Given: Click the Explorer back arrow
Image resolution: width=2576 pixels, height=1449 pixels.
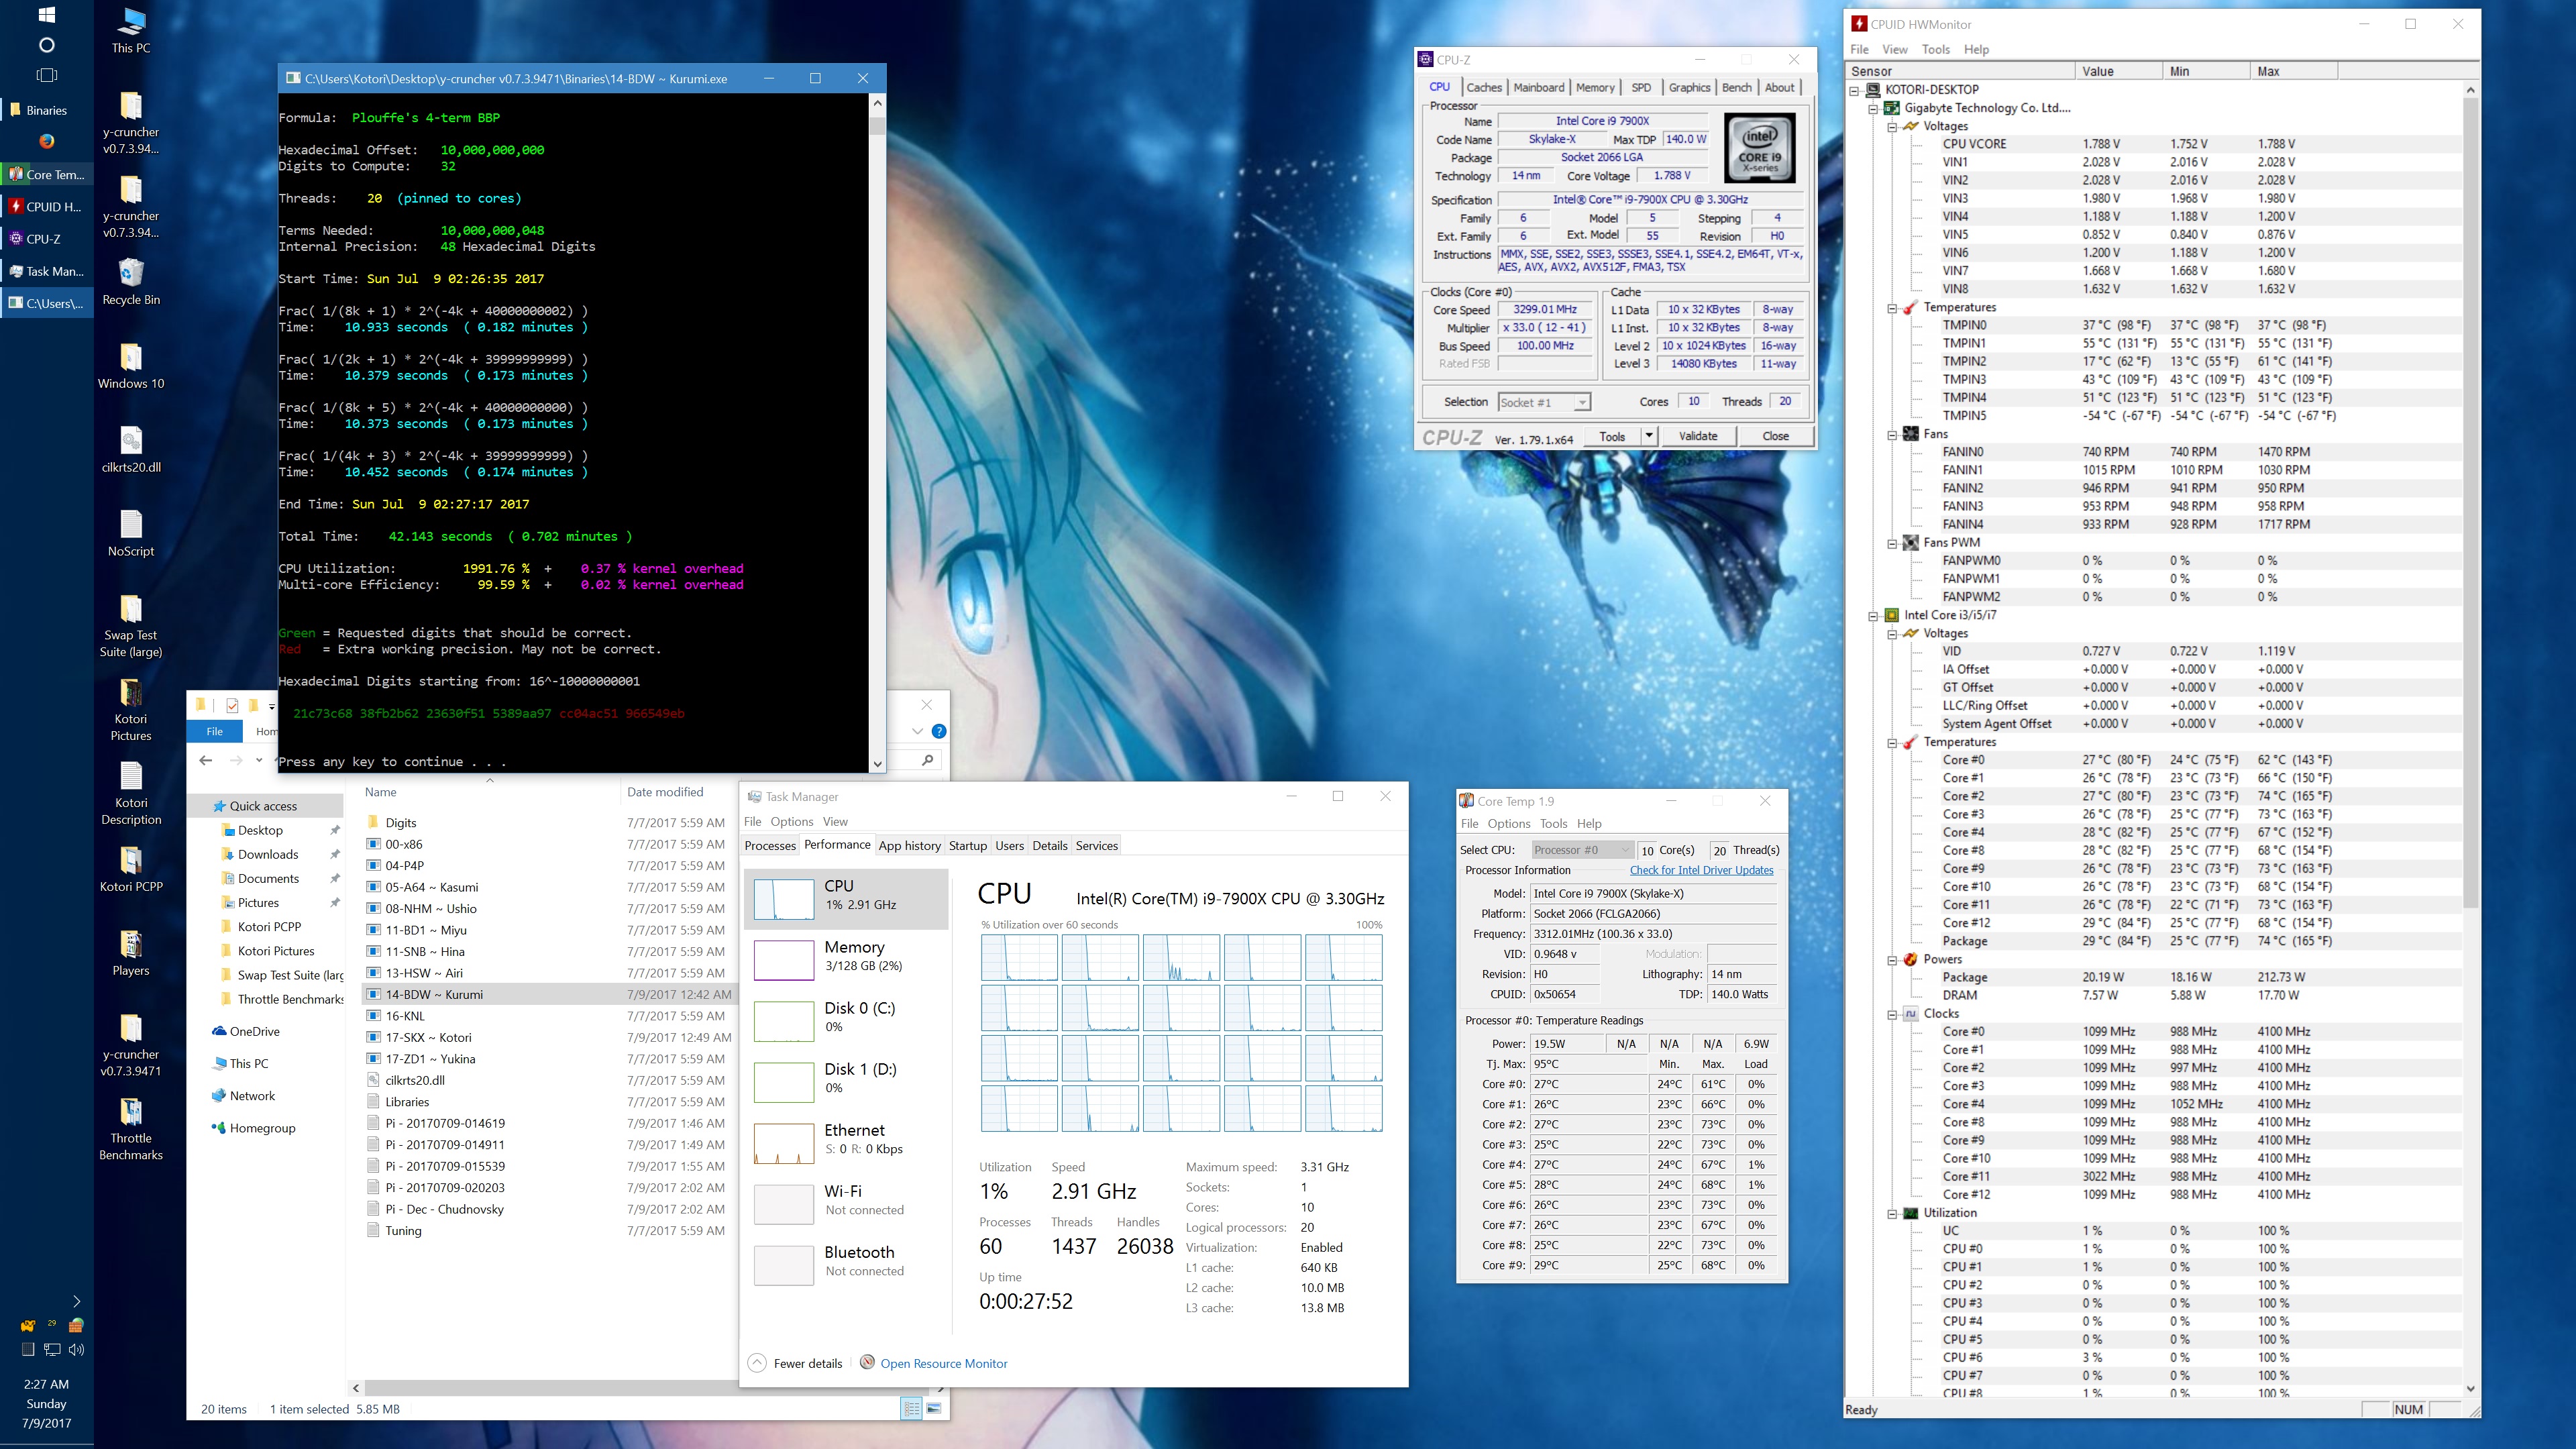Looking at the screenshot, I should tap(206, 760).
